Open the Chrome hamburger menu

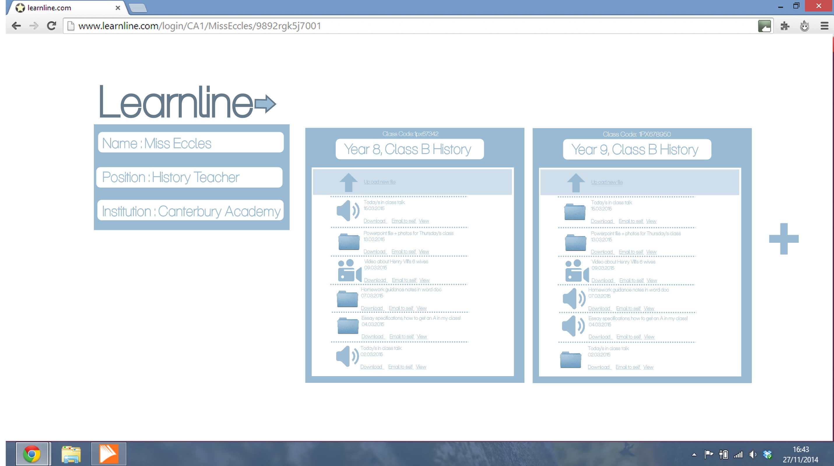824,26
